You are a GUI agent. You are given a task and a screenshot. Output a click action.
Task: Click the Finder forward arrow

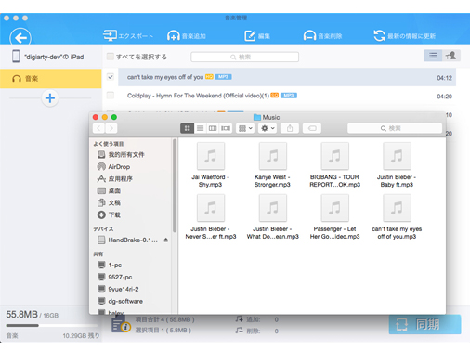coord(111,128)
